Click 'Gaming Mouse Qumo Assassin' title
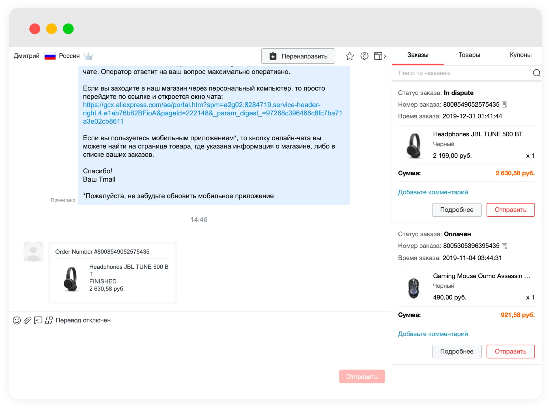This screenshot has width=551, height=409. pos(481,276)
